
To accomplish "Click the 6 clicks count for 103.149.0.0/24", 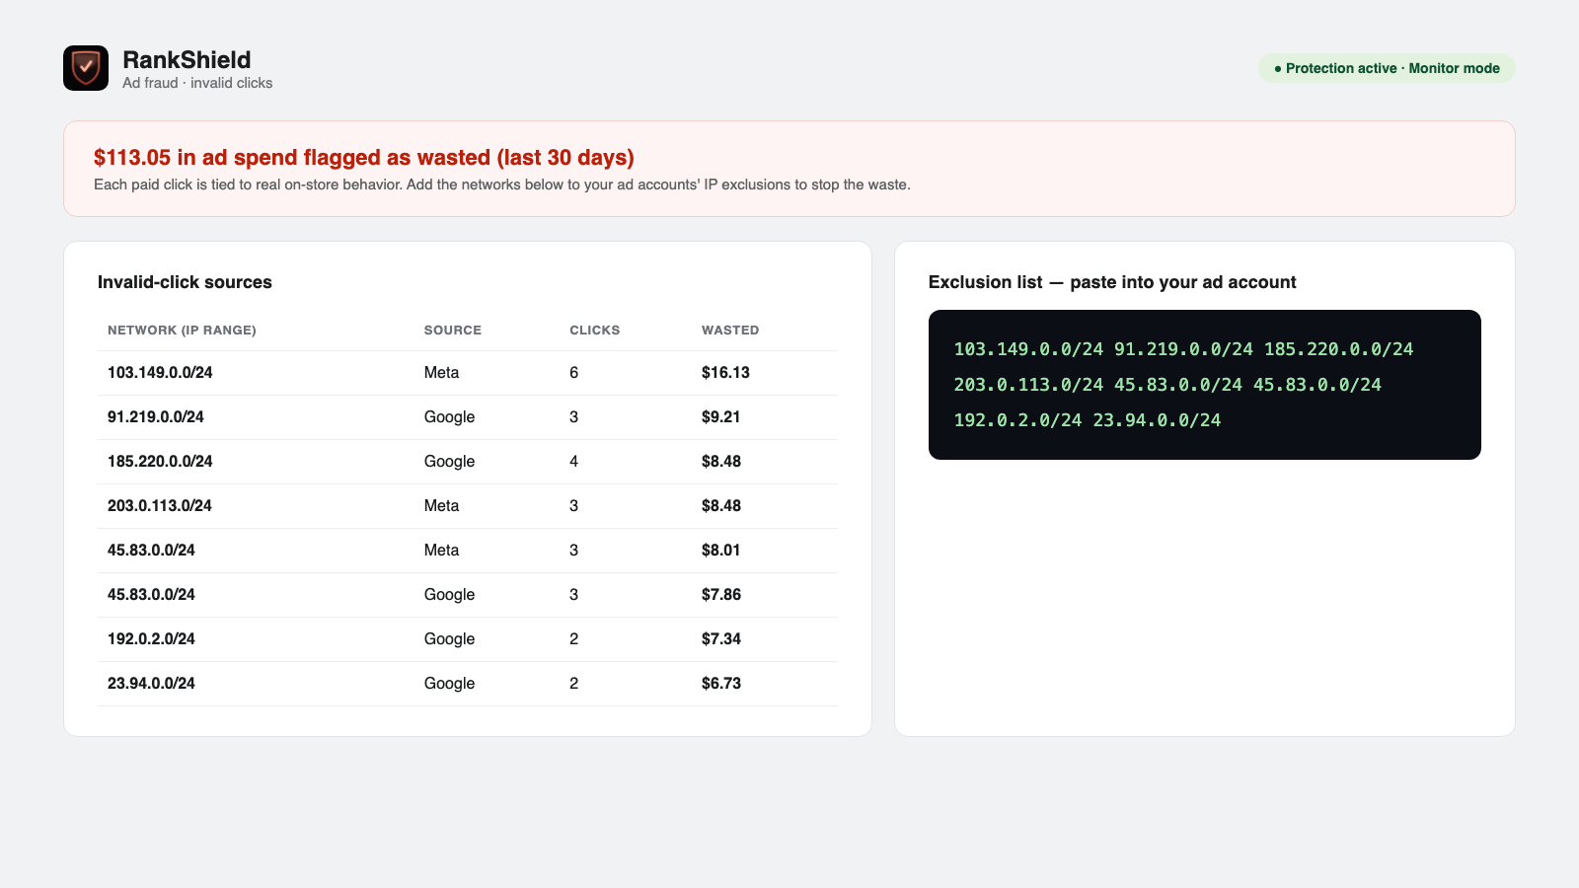I will (573, 373).
